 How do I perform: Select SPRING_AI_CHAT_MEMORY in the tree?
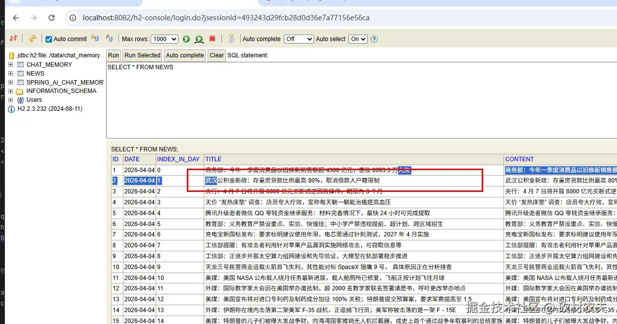pyautogui.click(x=65, y=83)
